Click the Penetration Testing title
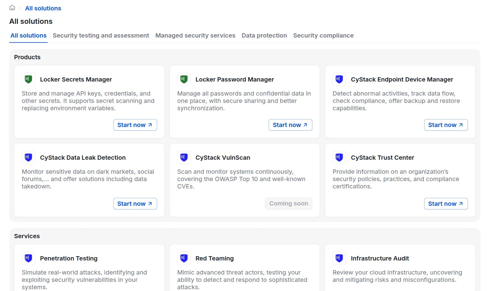The height and width of the screenshot is (291, 489). [69, 258]
